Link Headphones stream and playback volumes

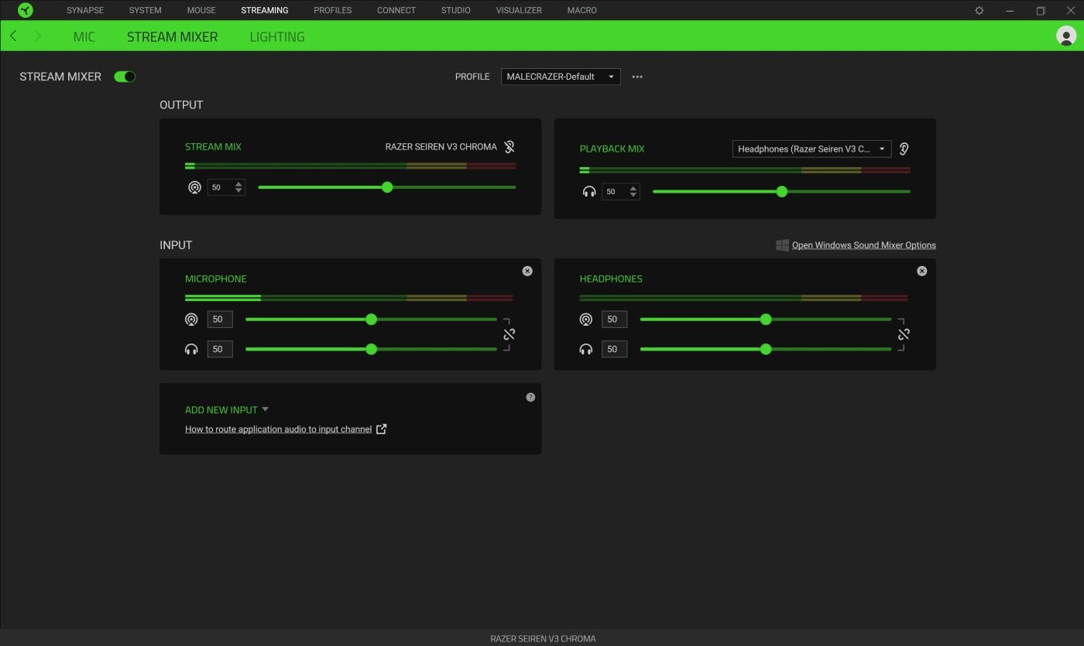coord(904,334)
